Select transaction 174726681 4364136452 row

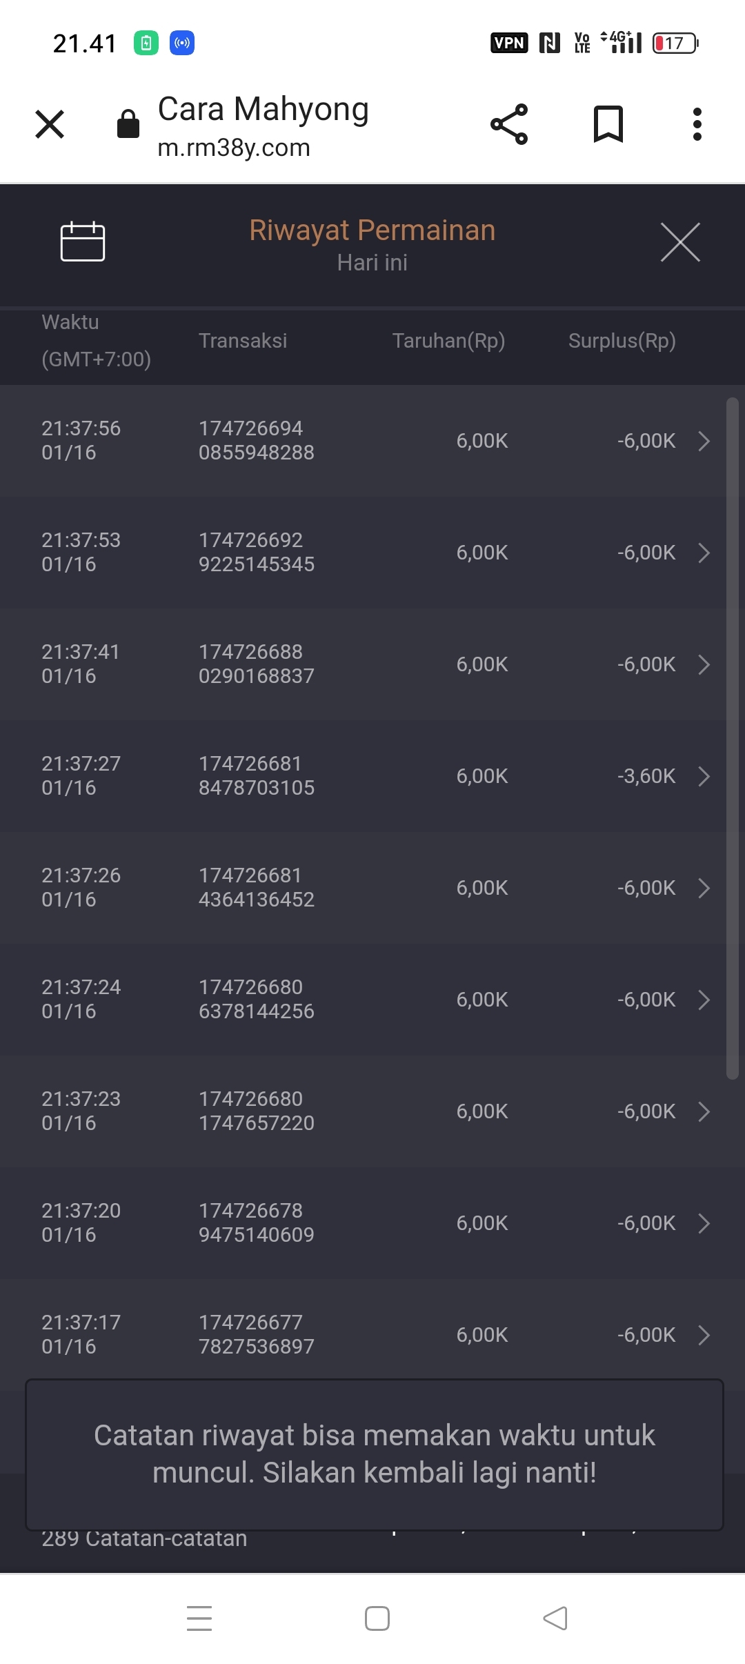pos(257,887)
